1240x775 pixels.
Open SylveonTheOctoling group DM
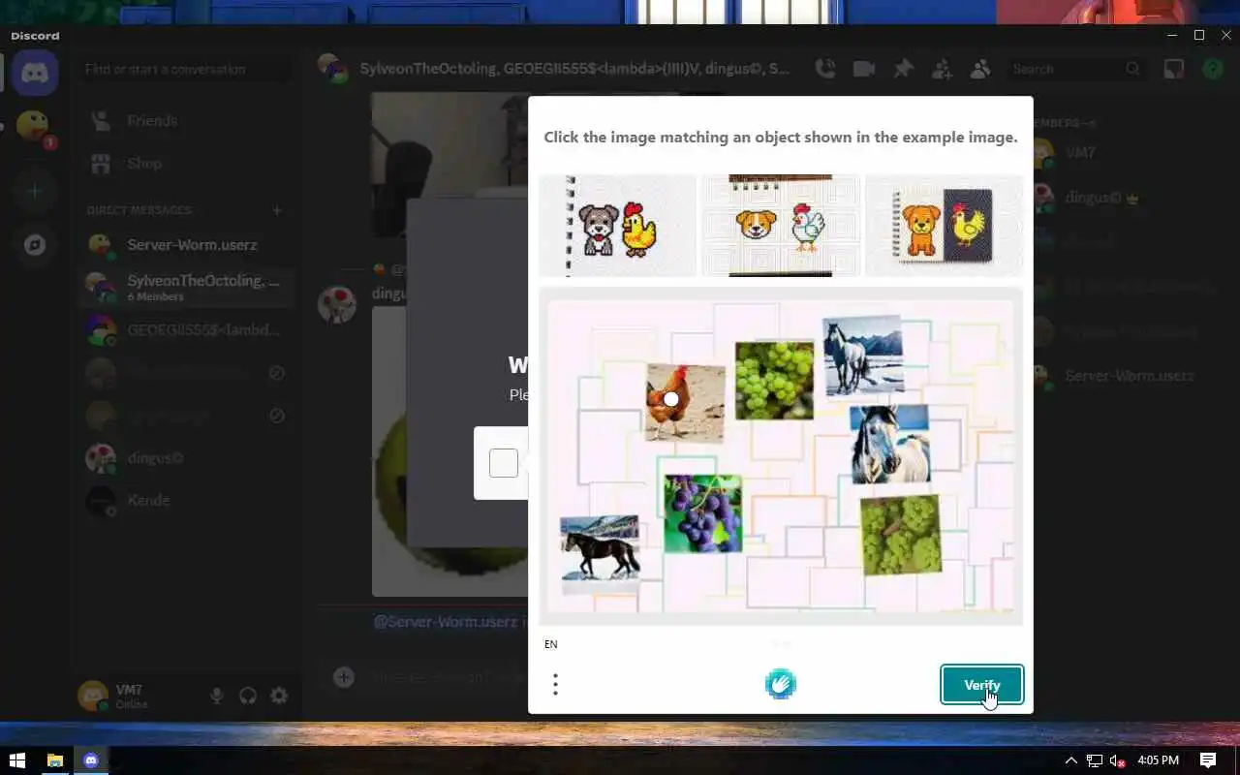pyautogui.click(x=185, y=288)
